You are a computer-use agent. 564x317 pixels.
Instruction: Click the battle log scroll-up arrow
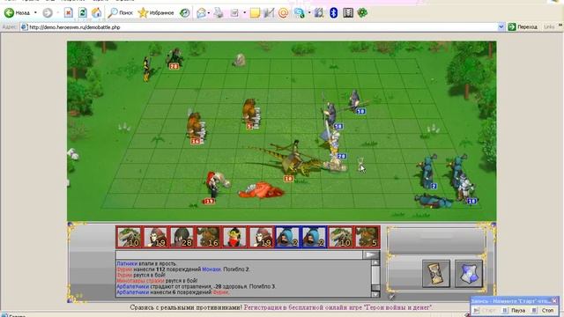click(375, 262)
